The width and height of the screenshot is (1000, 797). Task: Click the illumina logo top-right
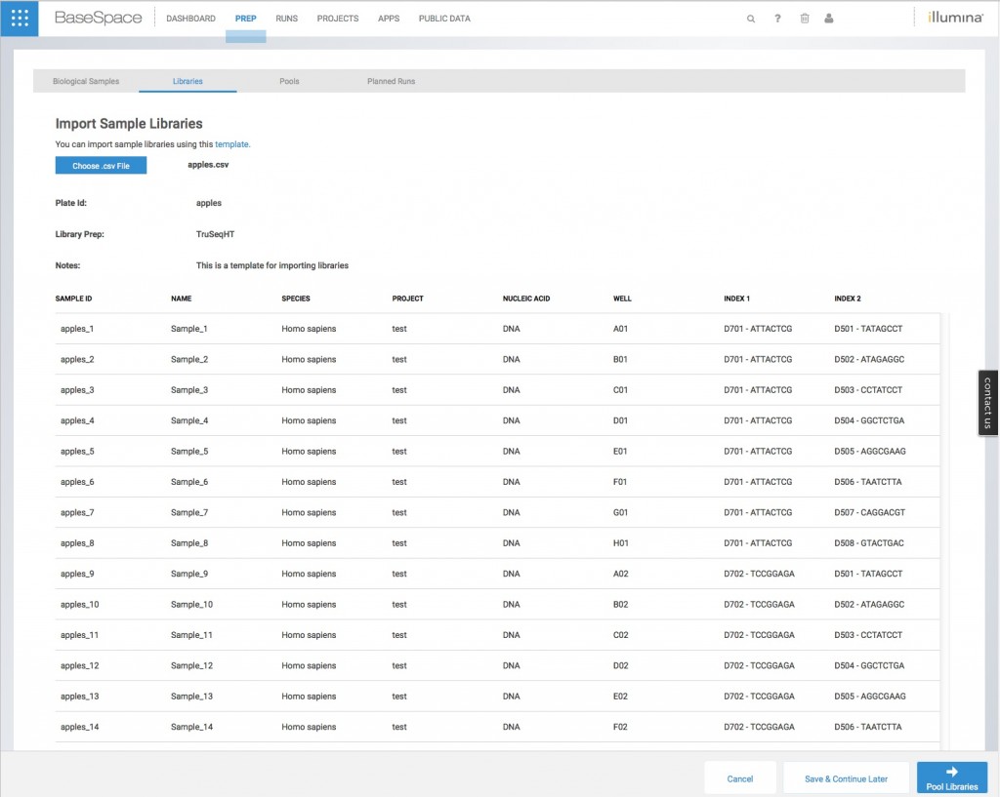tap(954, 16)
